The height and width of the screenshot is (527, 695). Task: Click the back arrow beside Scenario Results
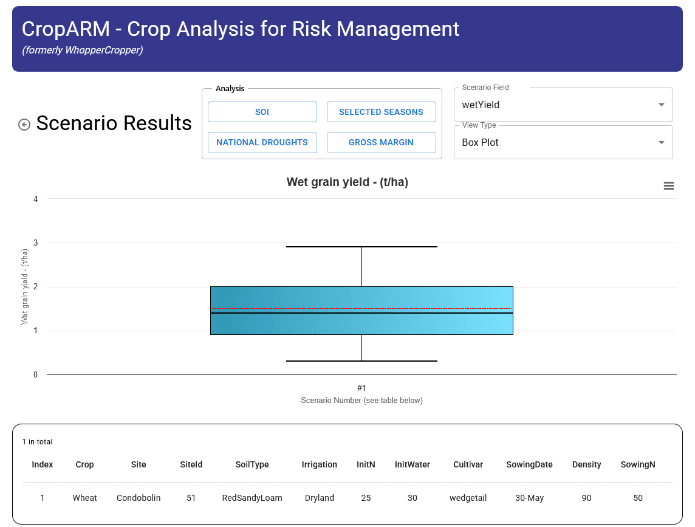[x=24, y=125]
